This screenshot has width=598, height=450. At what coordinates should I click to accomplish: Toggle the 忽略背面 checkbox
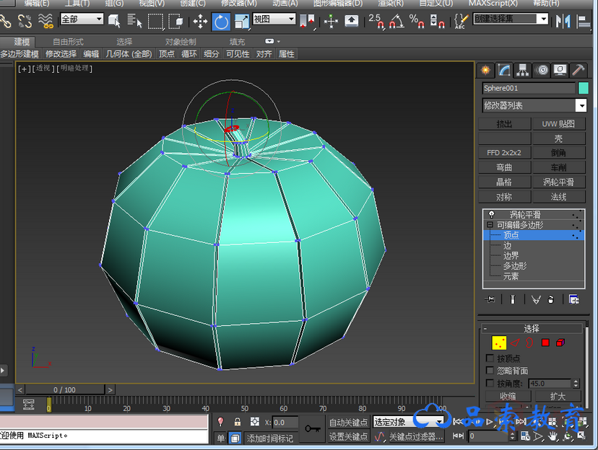(x=490, y=371)
